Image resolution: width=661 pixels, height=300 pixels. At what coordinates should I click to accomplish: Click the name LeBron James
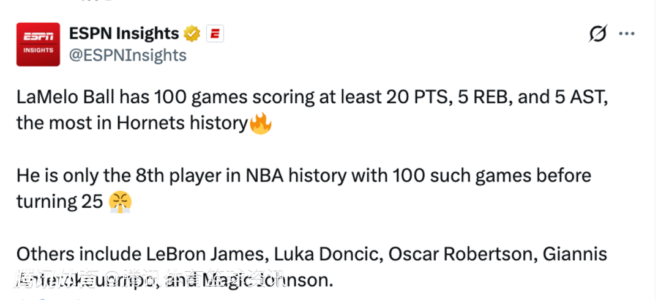click(195, 254)
